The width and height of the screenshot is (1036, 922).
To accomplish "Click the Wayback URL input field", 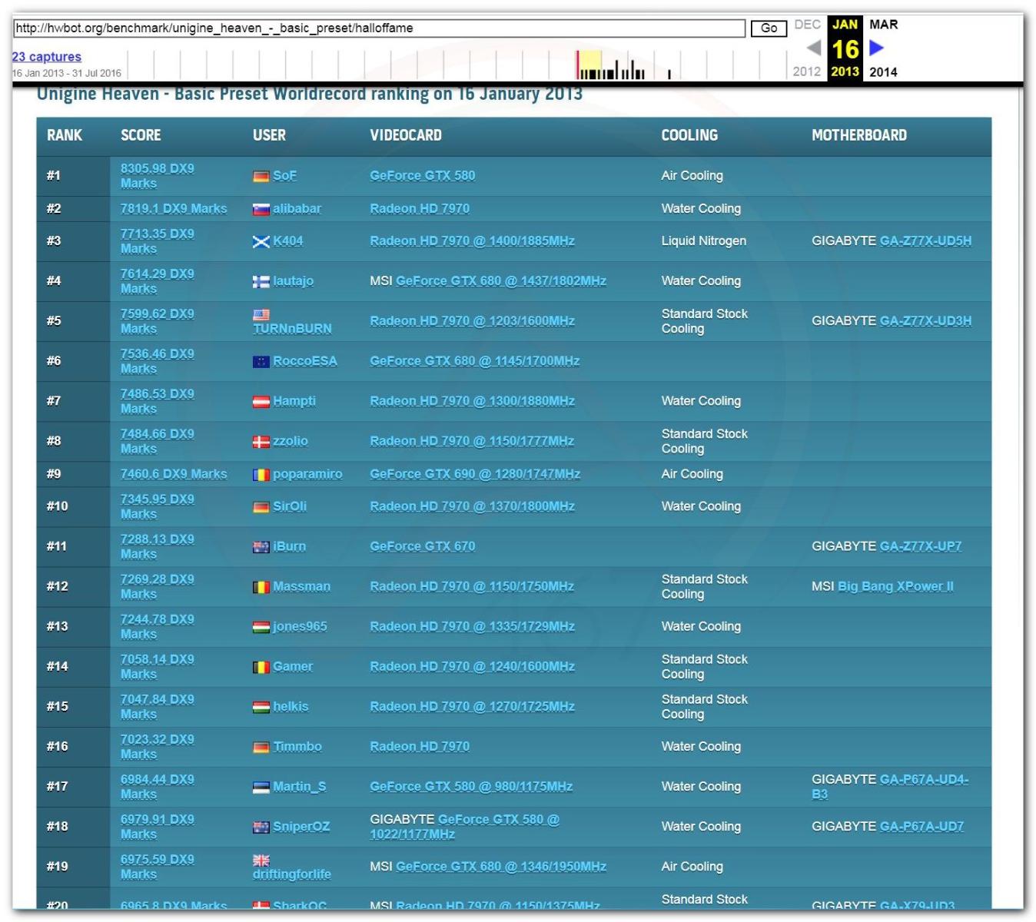I will click(x=379, y=28).
